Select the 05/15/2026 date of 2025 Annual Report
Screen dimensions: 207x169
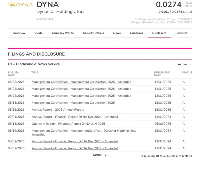(x=16, y=110)
